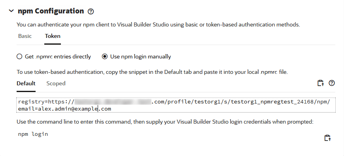Click the registry=https:// URL line
The image size is (344, 156).
(174, 102)
